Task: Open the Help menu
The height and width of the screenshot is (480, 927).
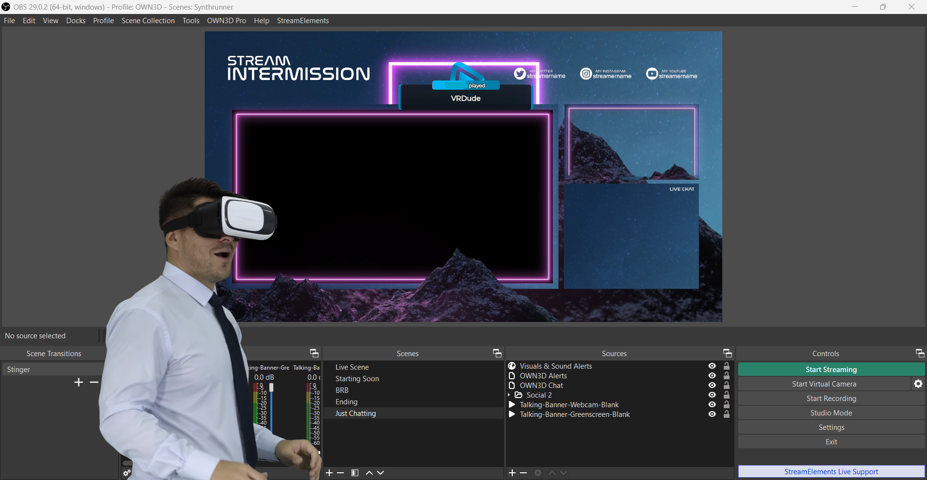Action: (x=262, y=21)
